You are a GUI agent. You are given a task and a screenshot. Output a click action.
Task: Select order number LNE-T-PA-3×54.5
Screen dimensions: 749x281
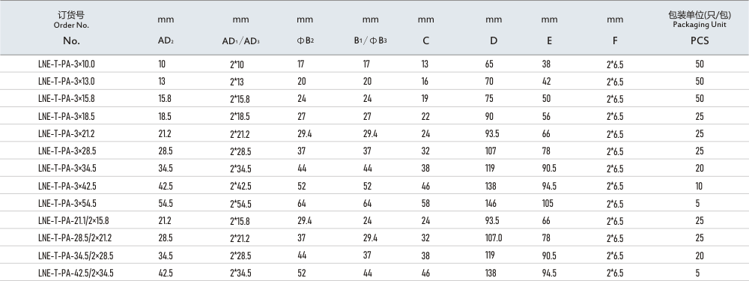(x=67, y=203)
